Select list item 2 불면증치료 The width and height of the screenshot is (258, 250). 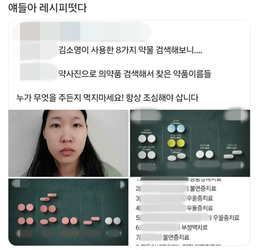click(176, 188)
